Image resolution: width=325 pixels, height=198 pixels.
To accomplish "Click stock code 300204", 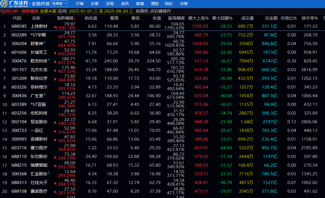I will (x=19, y=44).
